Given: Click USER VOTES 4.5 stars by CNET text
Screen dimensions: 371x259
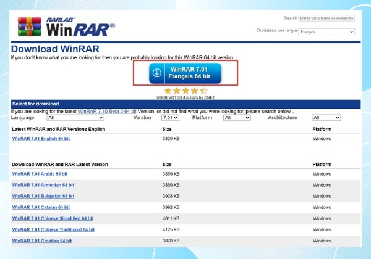Looking at the screenshot, I should 185,97.
